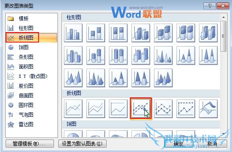The width and height of the screenshot is (232, 152).
Task: Choose the 面积图 area category
Action: [31, 67]
